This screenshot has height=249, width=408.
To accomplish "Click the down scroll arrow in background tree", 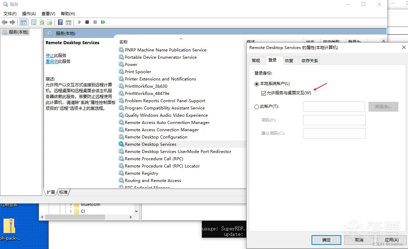I will pos(136,211).
